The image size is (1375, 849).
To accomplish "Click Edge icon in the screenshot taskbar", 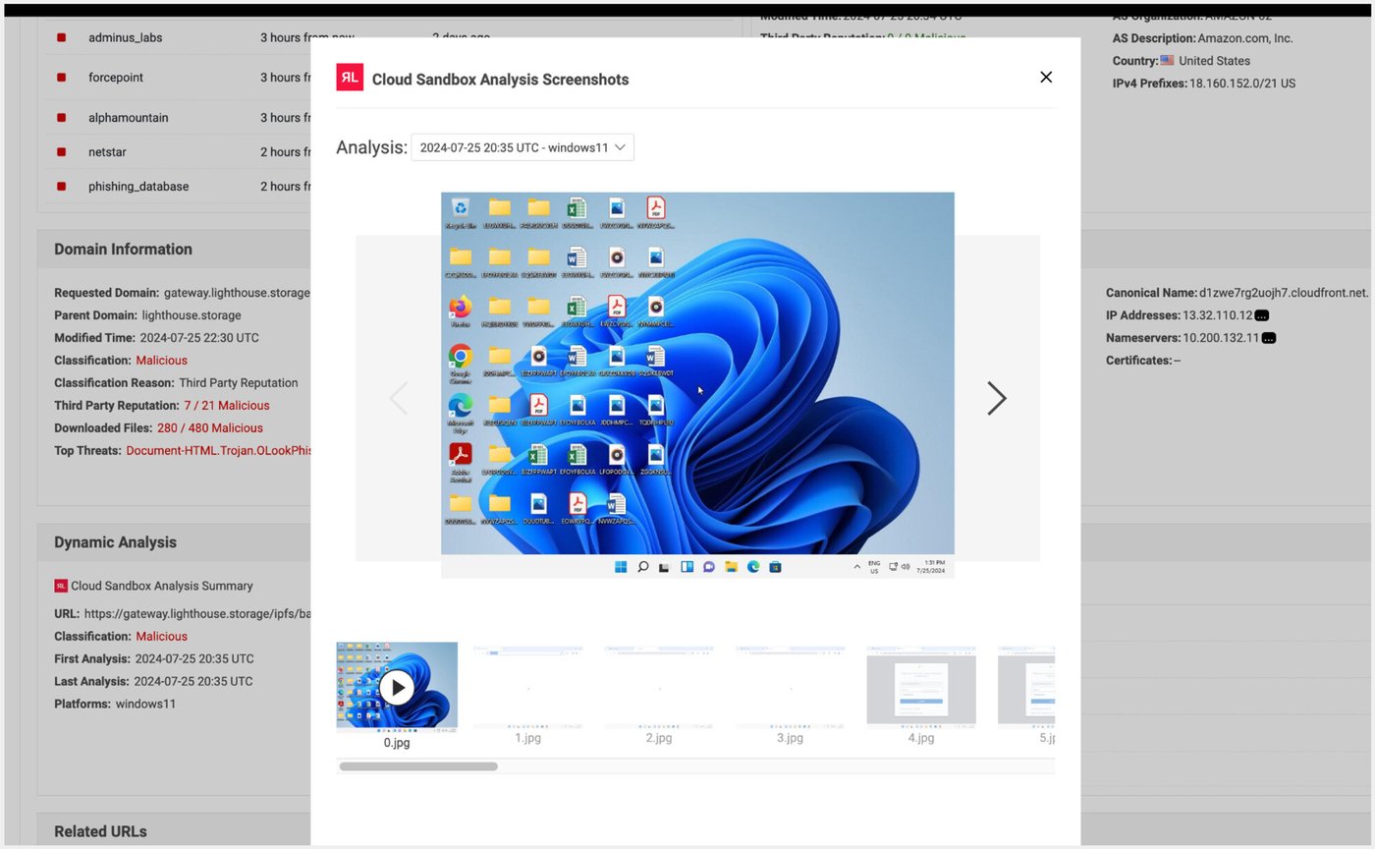I will (x=753, y=567).
